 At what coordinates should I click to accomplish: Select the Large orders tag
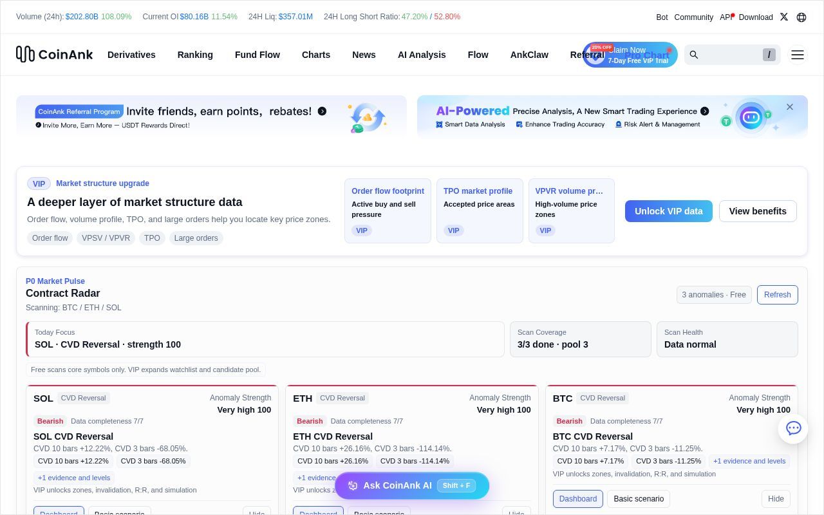196,238
